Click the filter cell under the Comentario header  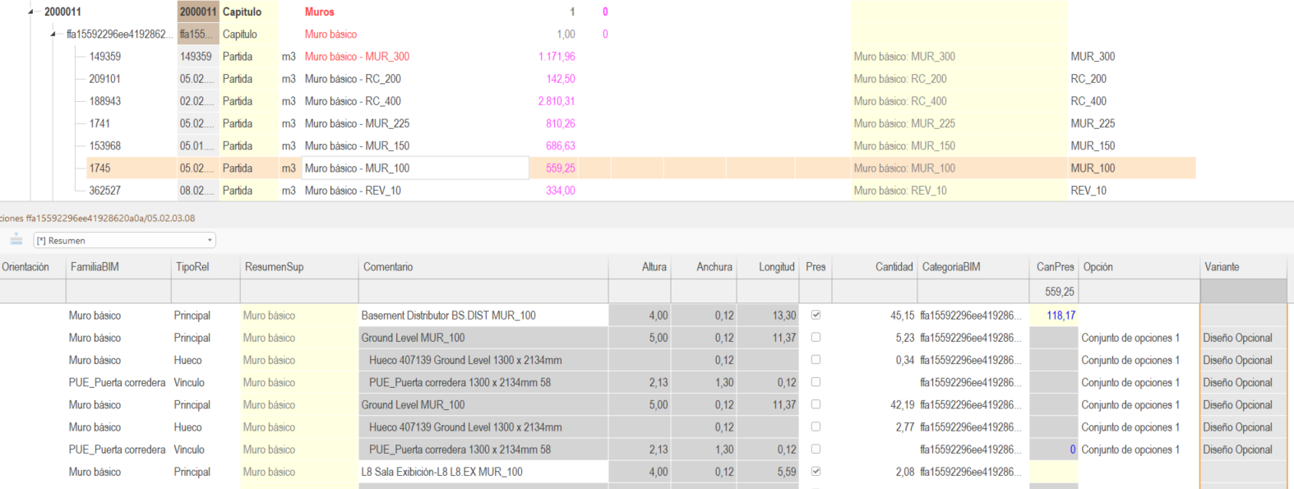click(484, 291)
